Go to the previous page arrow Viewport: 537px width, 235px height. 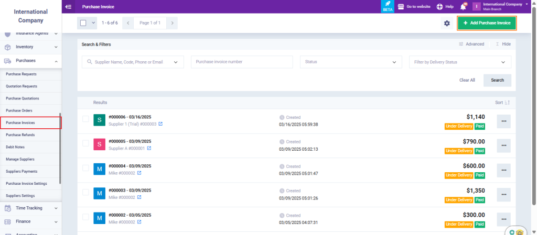[128, 23]
